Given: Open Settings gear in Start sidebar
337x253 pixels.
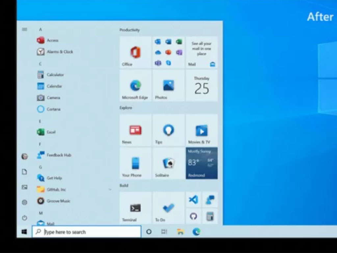Looking at the screenshot, I should tap(24, 203).
